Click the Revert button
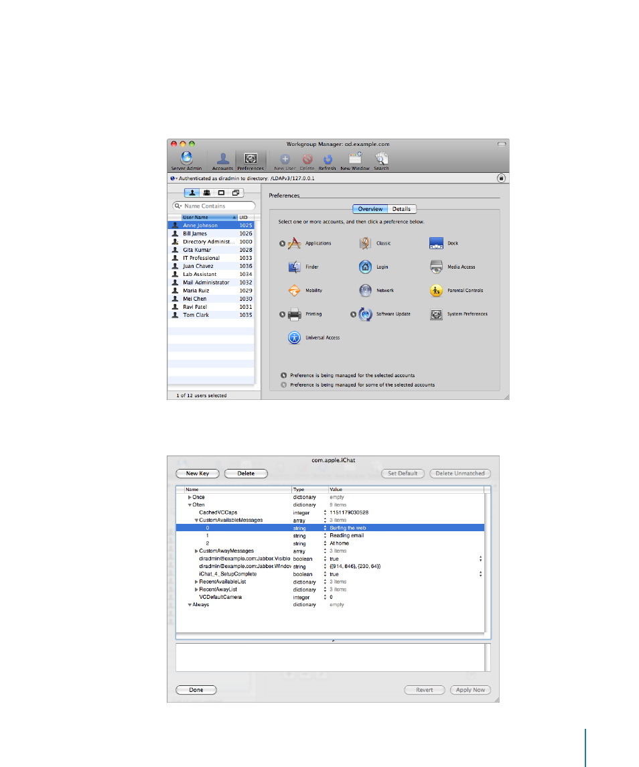This screenshot has width=639, height=767. click(x=424, y=690)
